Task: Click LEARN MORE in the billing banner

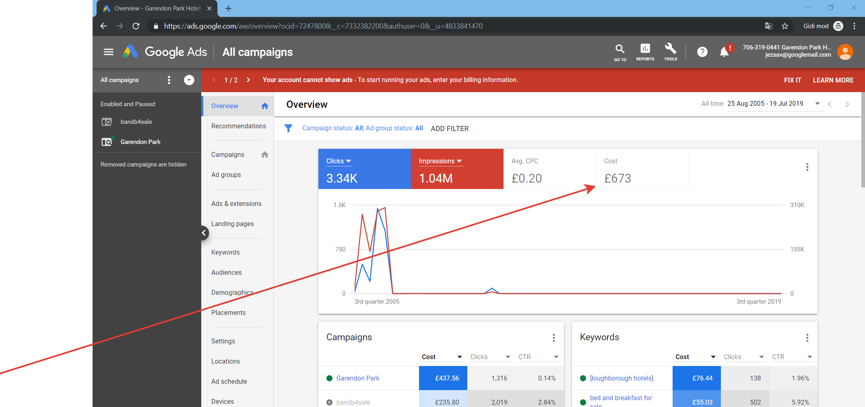Action: (833, 80)
